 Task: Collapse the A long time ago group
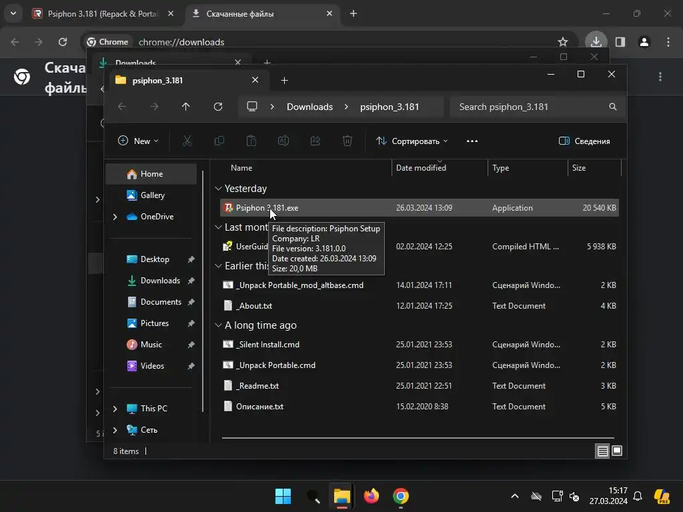pyautogui.click(x=218, y=325)
